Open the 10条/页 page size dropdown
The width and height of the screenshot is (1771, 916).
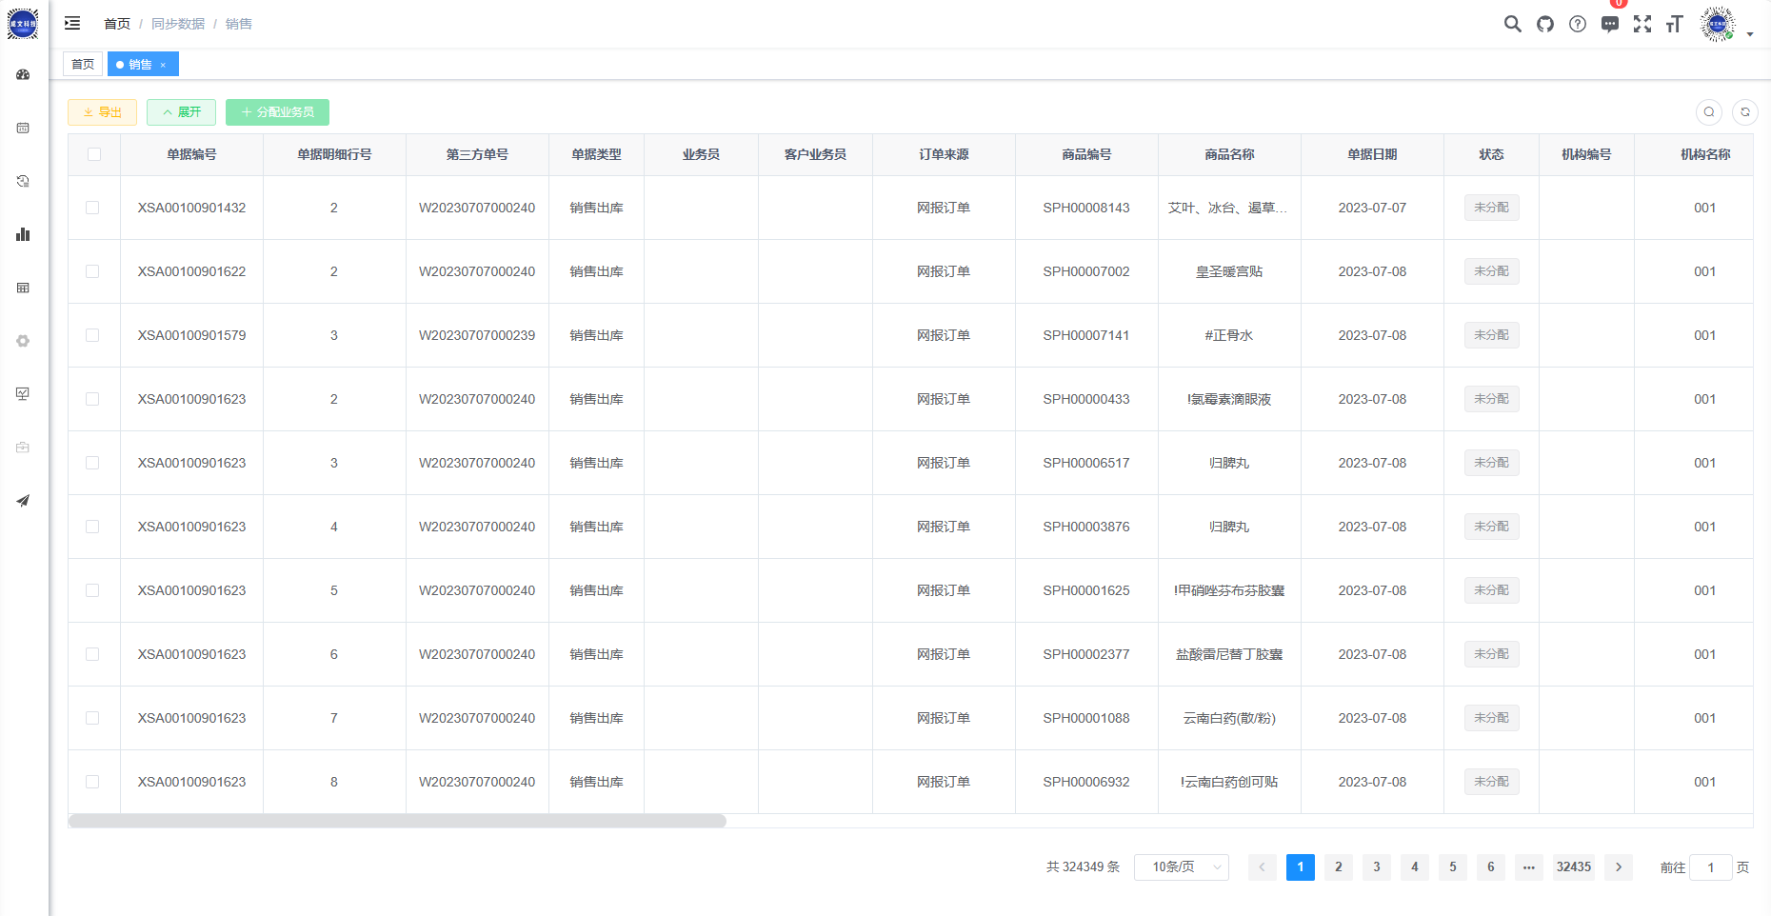tap(1181, 866)
